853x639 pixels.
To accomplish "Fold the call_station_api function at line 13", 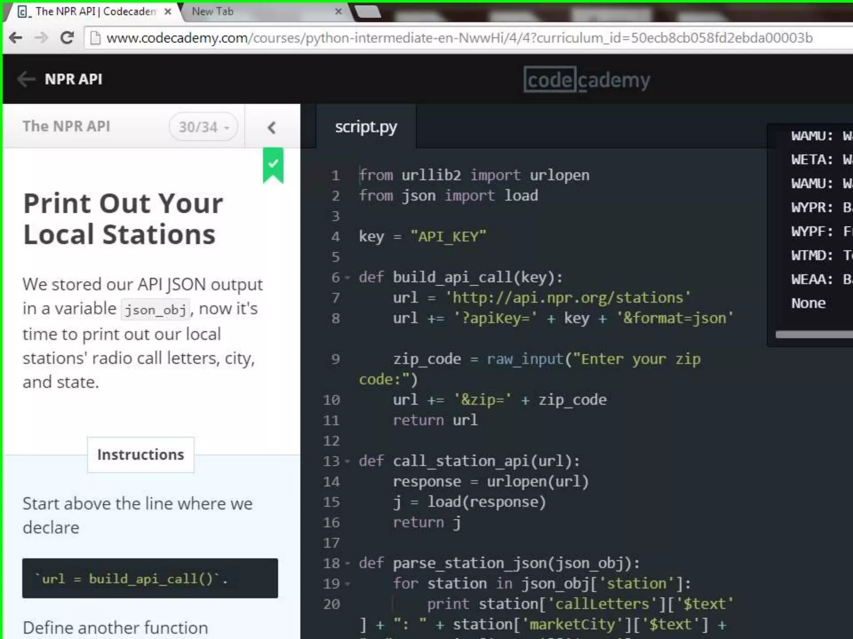I will pos(348,461).
